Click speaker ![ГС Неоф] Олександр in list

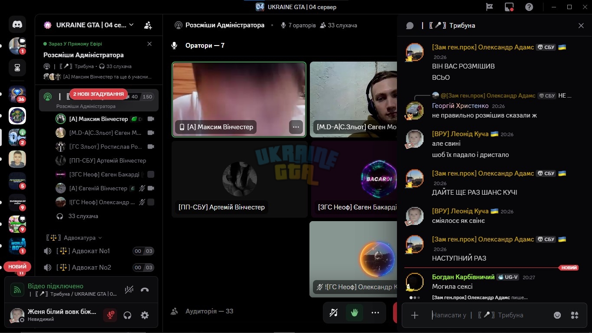pyautogui.click(x=105, y=202)
